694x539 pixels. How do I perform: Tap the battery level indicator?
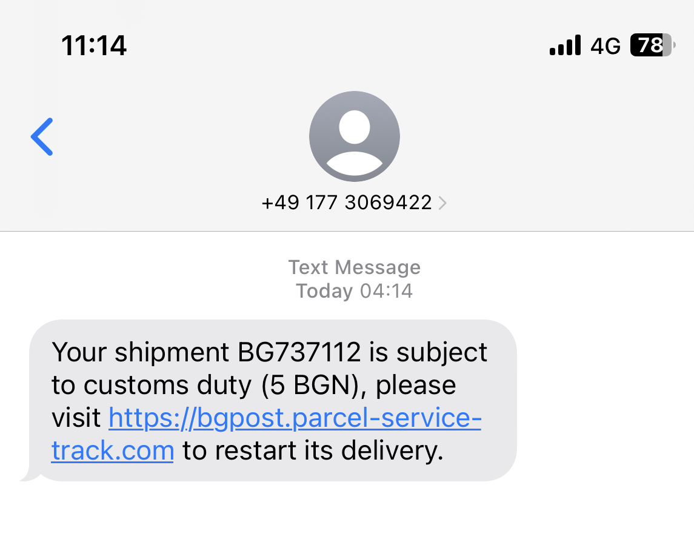point(652,45)
